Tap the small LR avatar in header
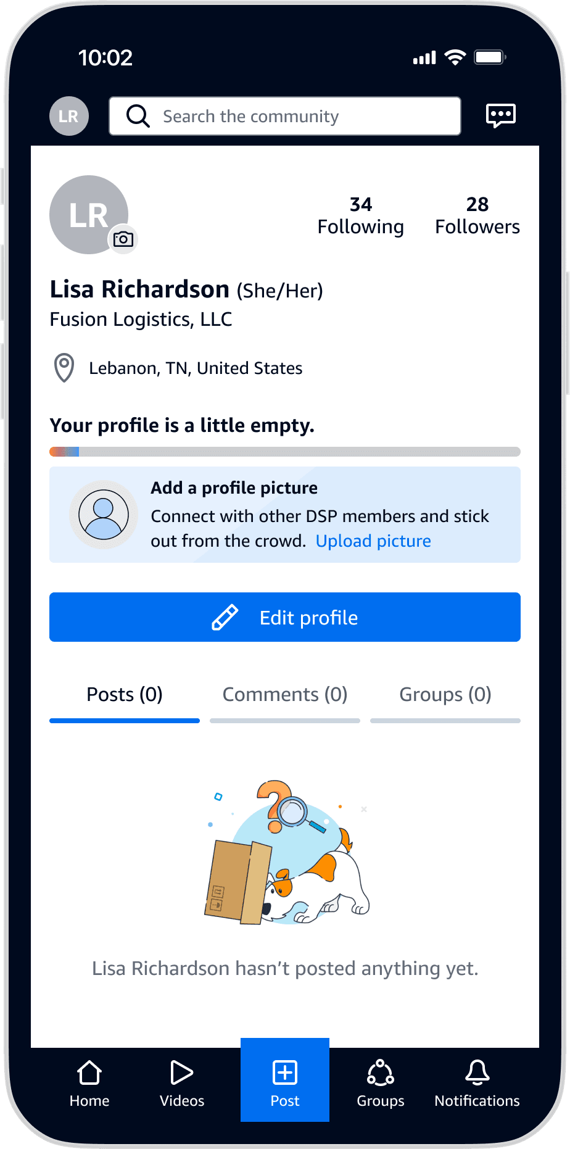570x1149 pixels. [x=69, y=116]
